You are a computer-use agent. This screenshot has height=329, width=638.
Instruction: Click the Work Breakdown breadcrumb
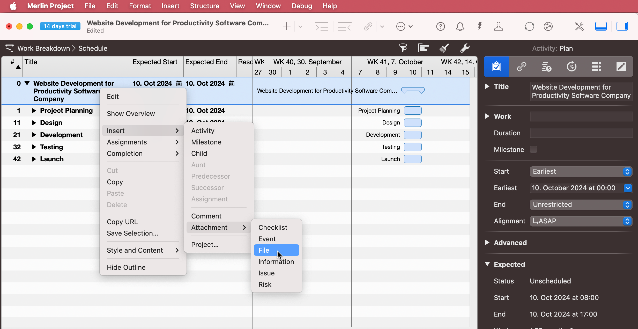coord(43,48)
